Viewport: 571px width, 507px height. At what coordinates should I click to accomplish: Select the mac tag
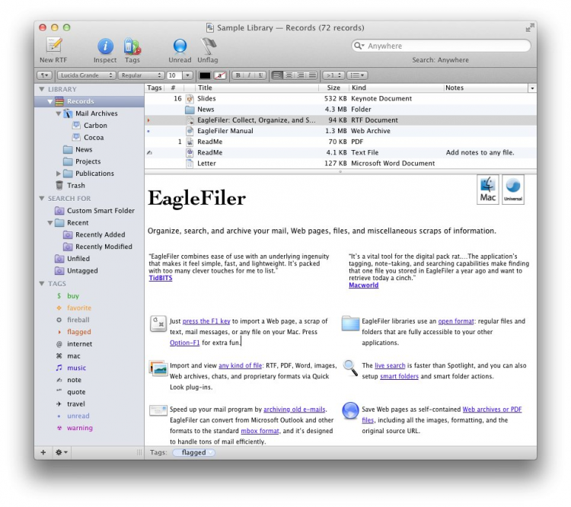(74, 356)
